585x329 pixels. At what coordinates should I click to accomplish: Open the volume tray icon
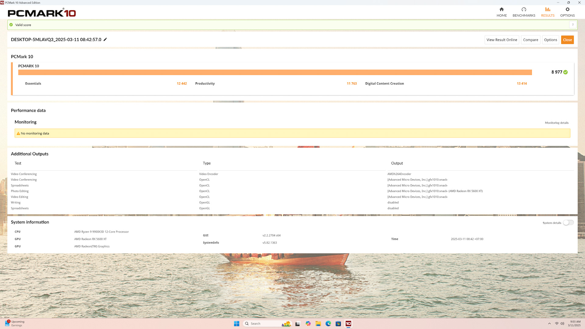[x=562, y=324]
